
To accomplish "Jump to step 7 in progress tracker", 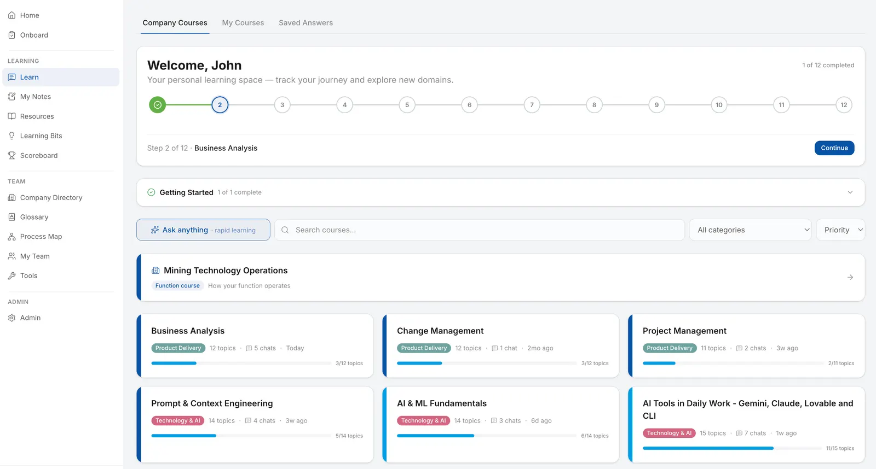I will pyautogui.click(x=532, y=105).
